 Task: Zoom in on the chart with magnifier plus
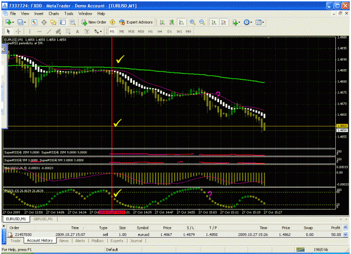[x=192, y=22]
